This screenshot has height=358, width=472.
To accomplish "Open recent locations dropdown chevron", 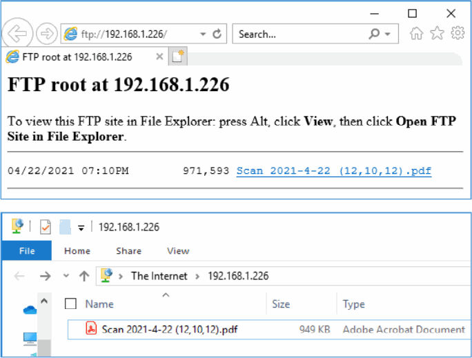I will click(x=66, y=275).
